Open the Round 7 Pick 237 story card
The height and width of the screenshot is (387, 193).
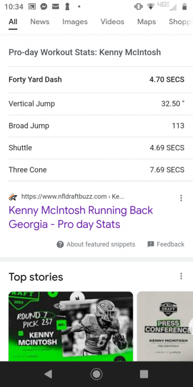[71, 326]
